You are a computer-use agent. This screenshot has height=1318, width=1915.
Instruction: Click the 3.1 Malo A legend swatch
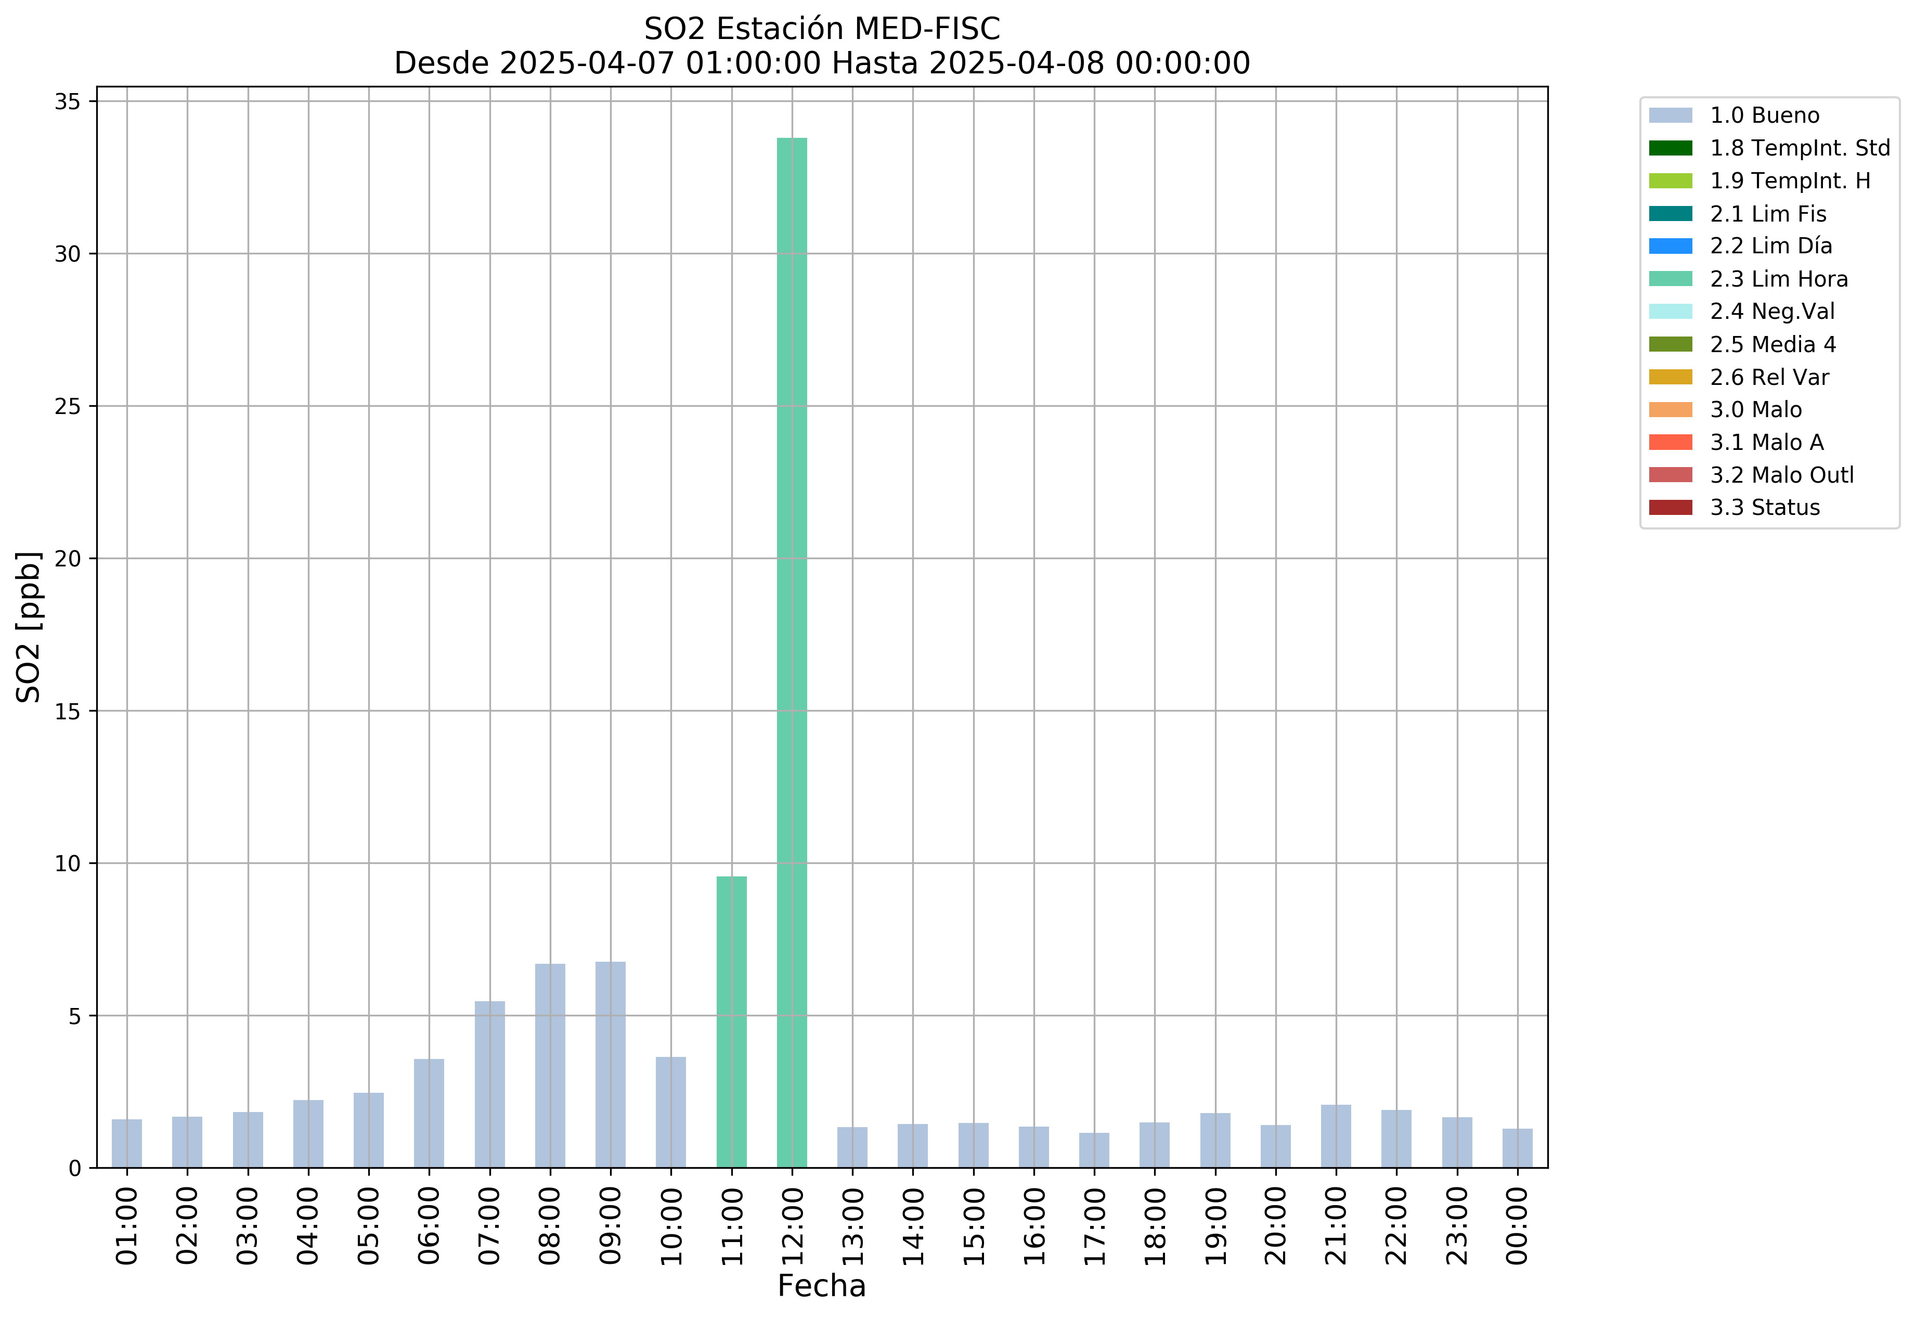tap(1671, 443)
